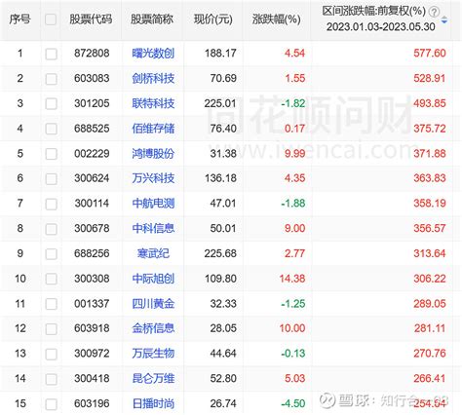
Task: Click the 现价(元) column header
Action: click(213, 19)
